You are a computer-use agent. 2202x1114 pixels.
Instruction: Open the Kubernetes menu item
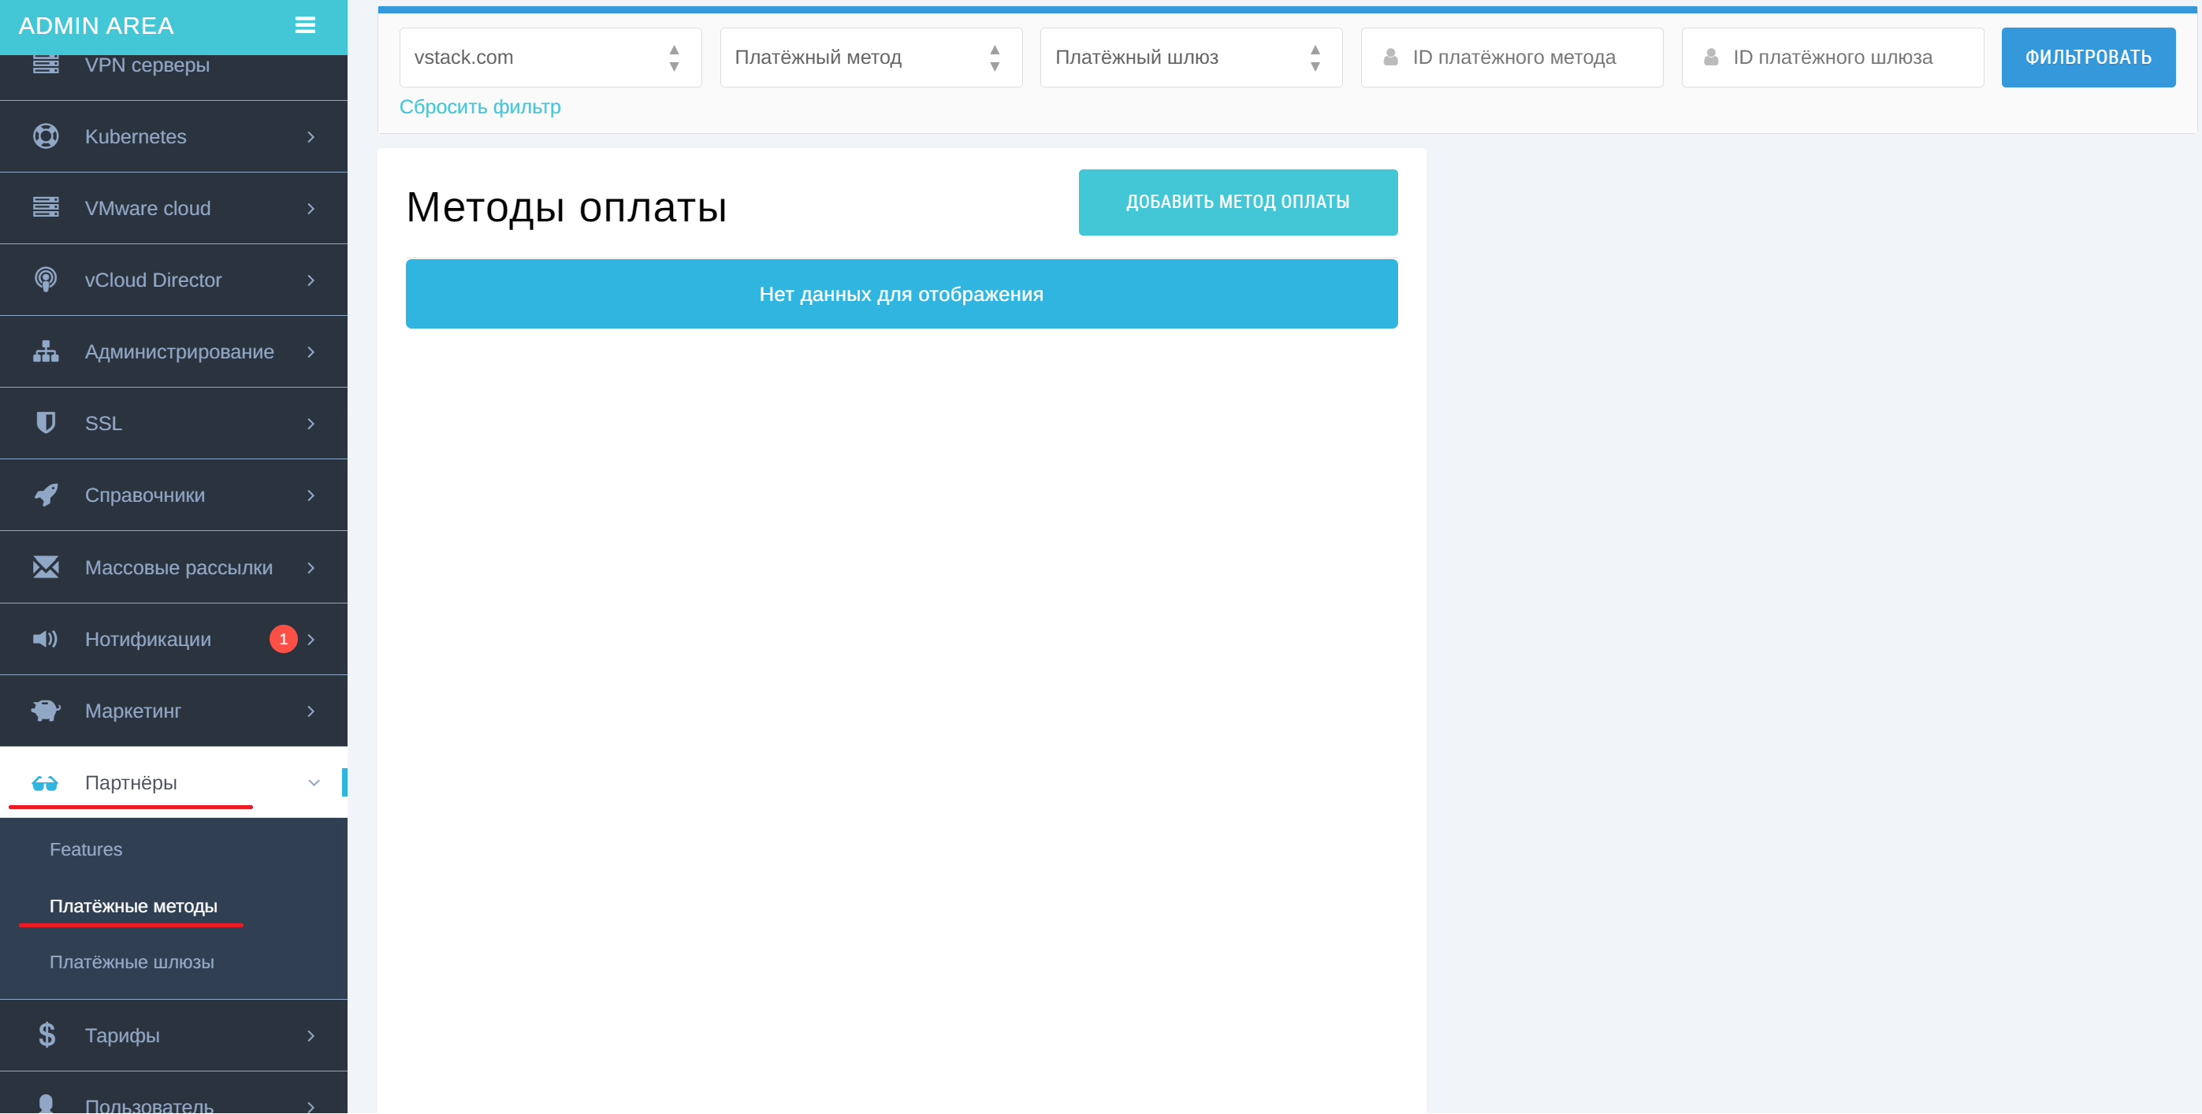pos(173,136)
